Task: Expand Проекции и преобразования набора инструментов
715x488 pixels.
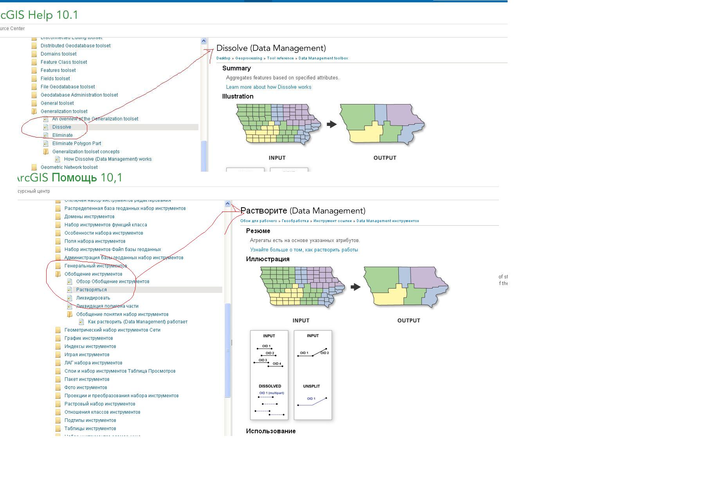Action: click(58, 396)
